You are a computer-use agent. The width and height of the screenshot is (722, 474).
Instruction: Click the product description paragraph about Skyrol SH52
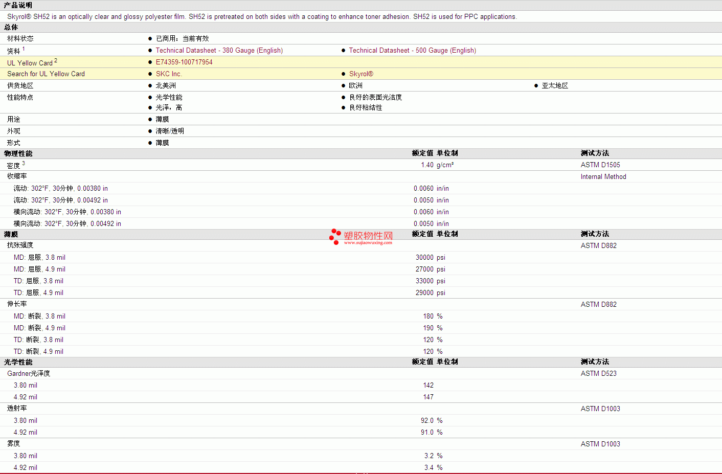click(262, 16)
